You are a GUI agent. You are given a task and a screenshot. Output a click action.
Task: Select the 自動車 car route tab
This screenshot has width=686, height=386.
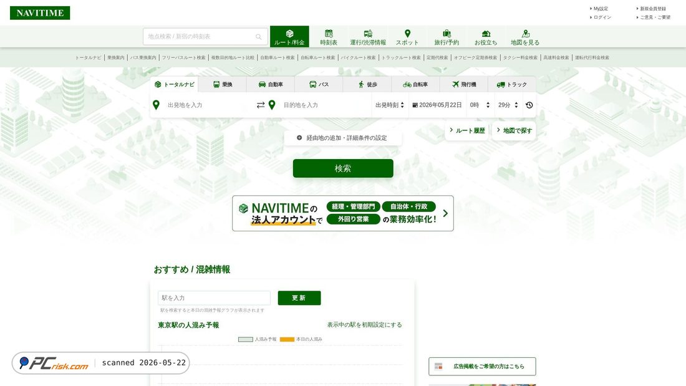[x=271, y=84]
